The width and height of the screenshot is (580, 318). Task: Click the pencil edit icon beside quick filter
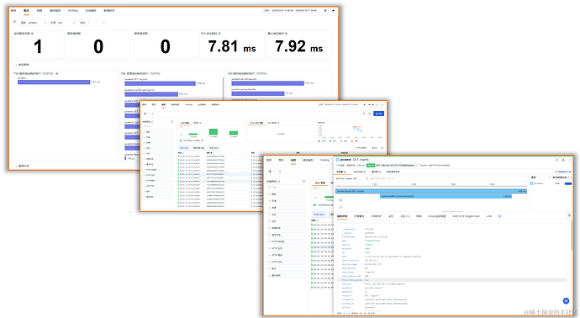coord(279,182)
